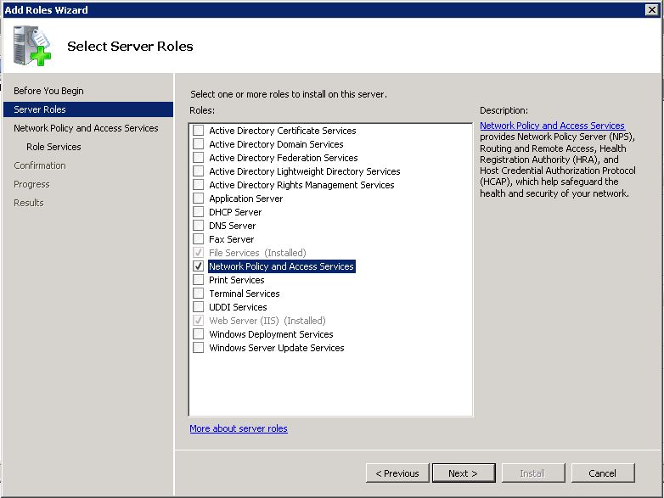Click the grayed File Services checkbox

pos(198,253)
